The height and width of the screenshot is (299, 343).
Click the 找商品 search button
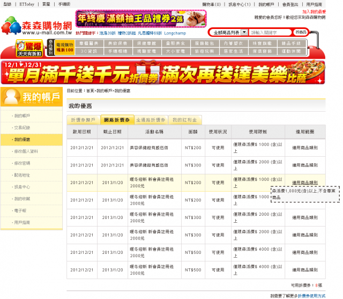[x=301, y=32]
